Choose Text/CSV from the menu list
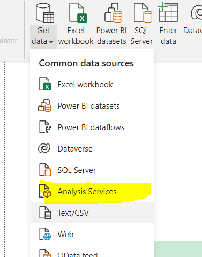The width and height of the screenshot is (202, 257). (92, 213)
